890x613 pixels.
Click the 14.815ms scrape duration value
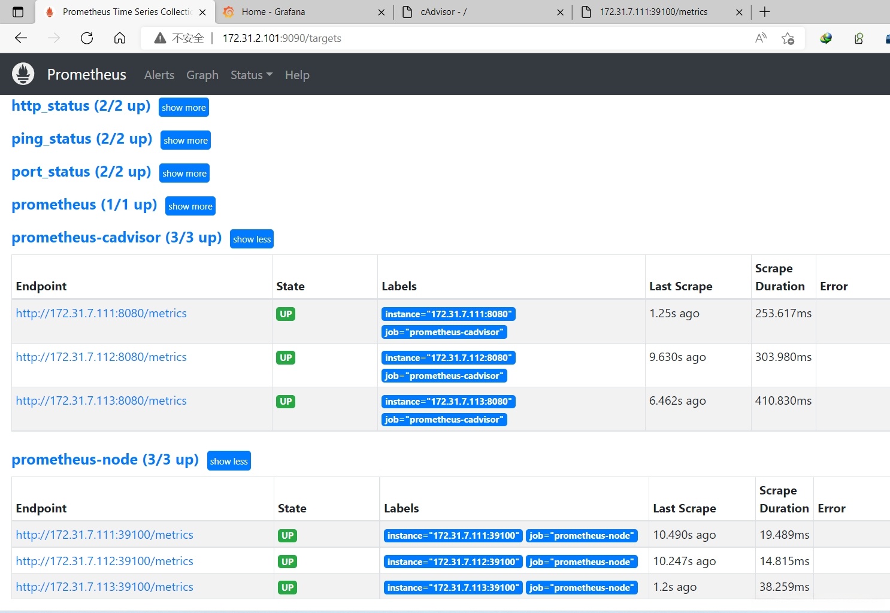pyautogui.click(x=785, y=561)
